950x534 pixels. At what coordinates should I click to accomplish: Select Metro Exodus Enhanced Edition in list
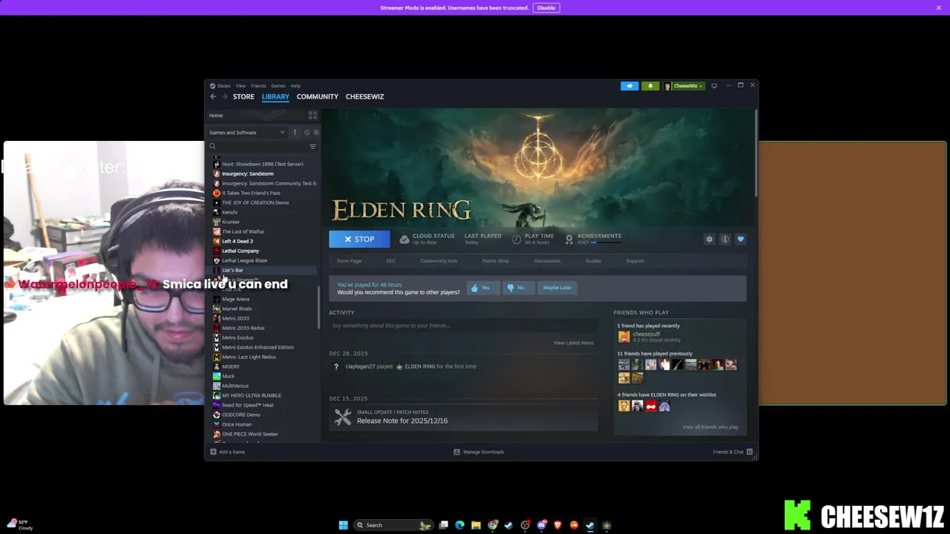click(x=258, y=347)
